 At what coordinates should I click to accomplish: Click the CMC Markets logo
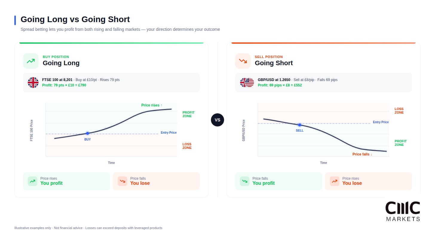(403, 211)
